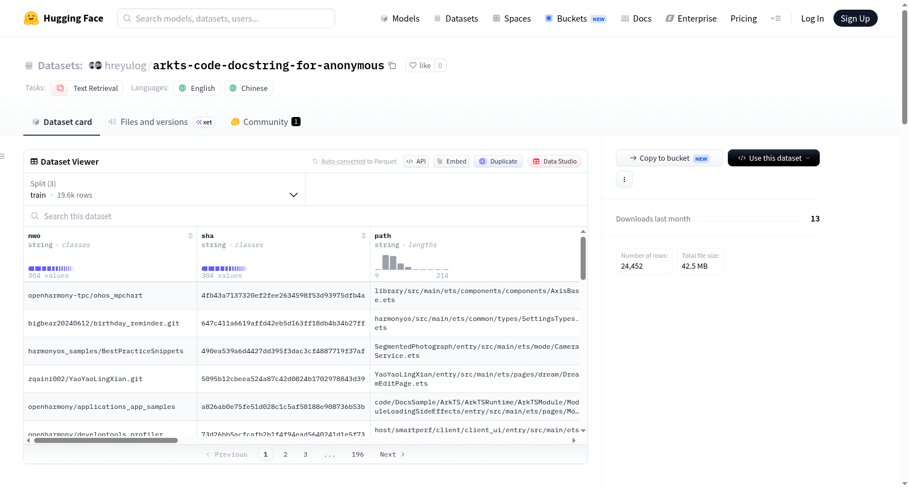This screenshot has height=489, width=909.
Task: Click Next page in pagination
Action: click(392, 454)
